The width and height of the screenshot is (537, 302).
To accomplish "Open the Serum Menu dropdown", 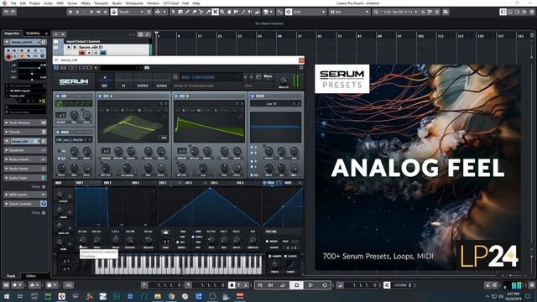I will (268, 76).
